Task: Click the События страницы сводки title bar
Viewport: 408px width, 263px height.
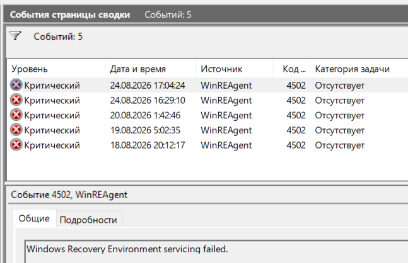Action: (x=206, y=14)
